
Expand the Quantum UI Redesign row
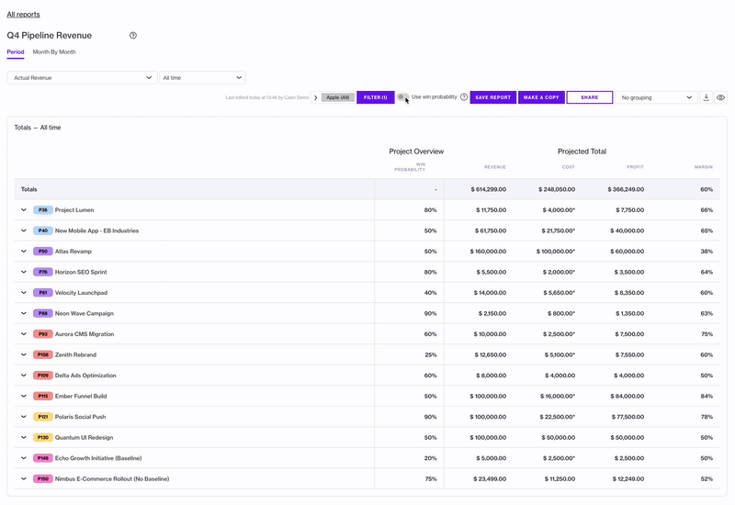coord(24,438)
